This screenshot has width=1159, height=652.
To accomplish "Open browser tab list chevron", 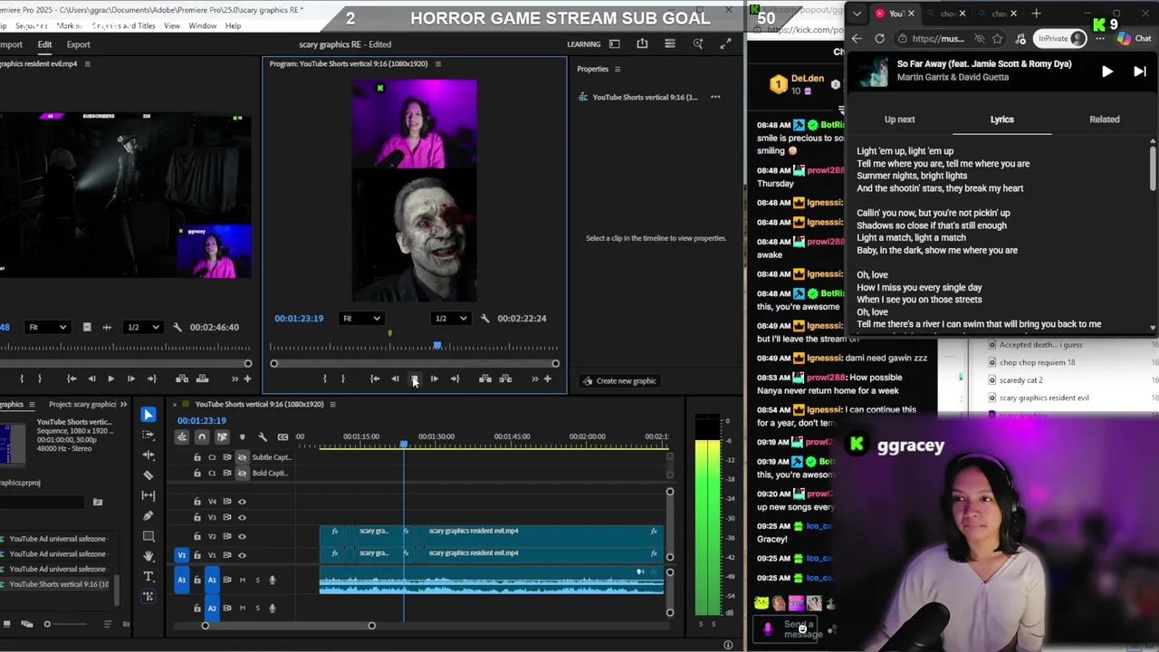I will tap(857, 14).
